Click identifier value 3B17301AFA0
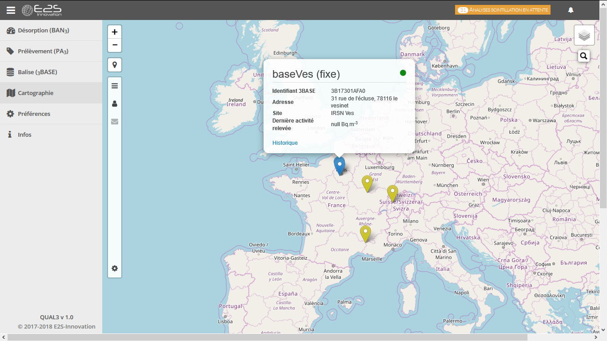This screenshot has width=607, height=341. [348, 91]
